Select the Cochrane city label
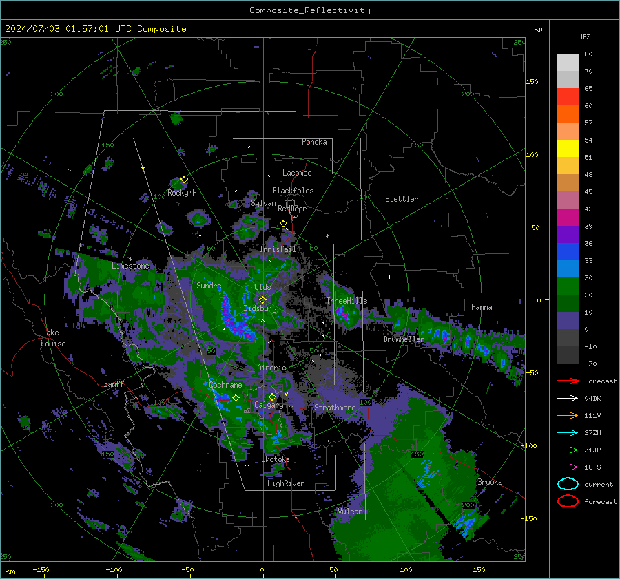Image resolution: width=620 pixels, height=579 pixels. (x=225, y=385)
